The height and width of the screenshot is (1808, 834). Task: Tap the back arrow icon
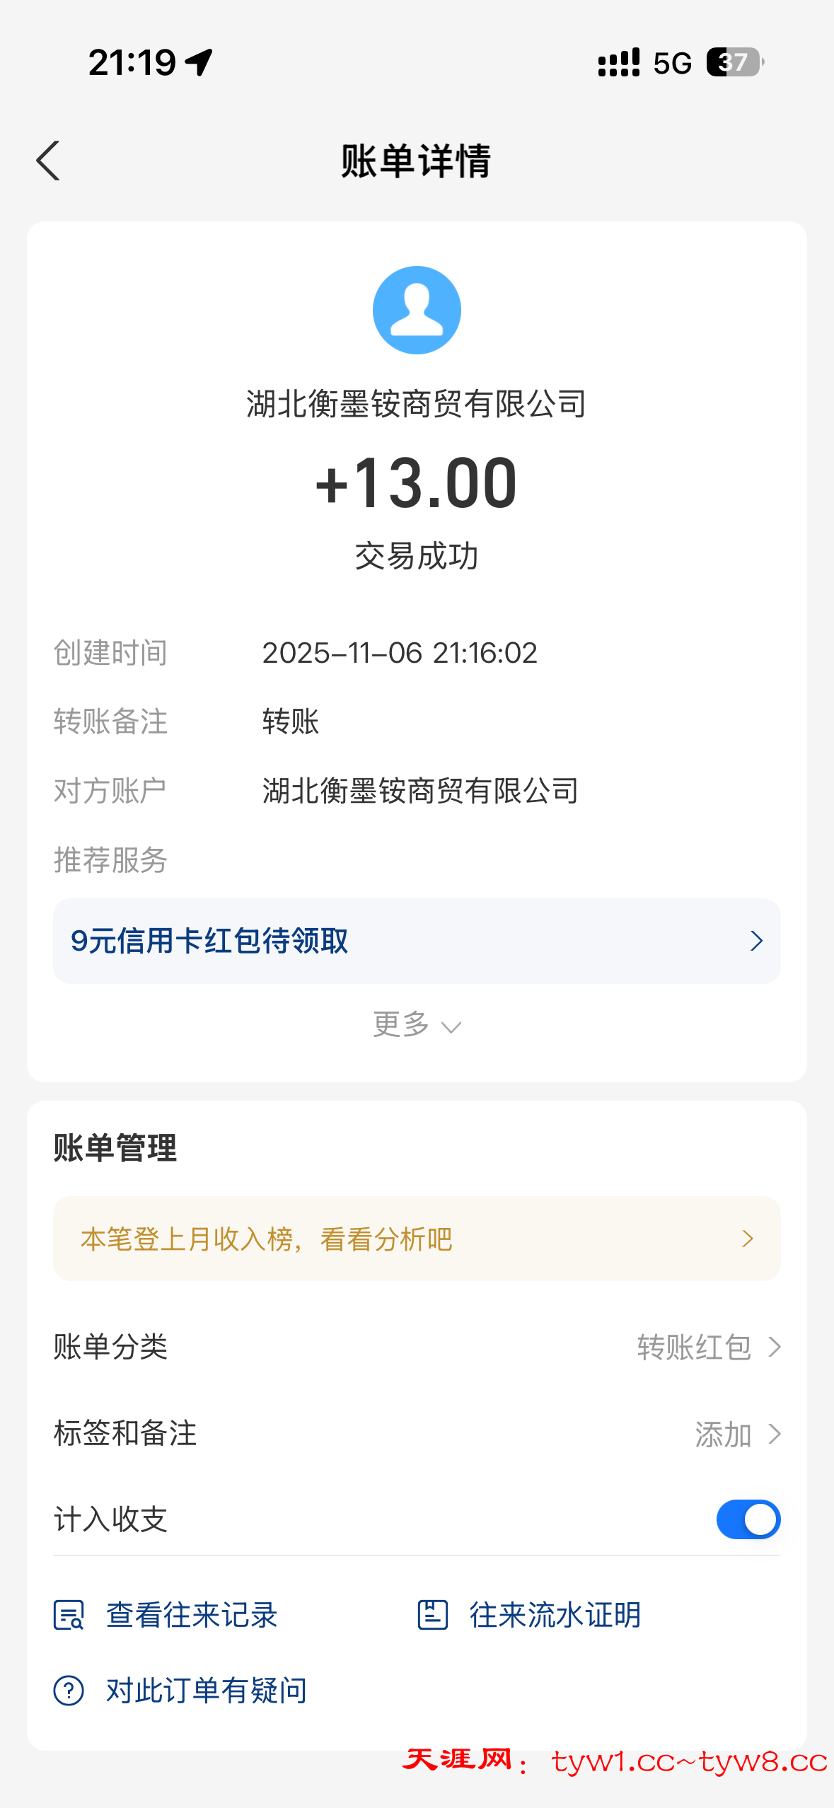(x=48, y=161)
